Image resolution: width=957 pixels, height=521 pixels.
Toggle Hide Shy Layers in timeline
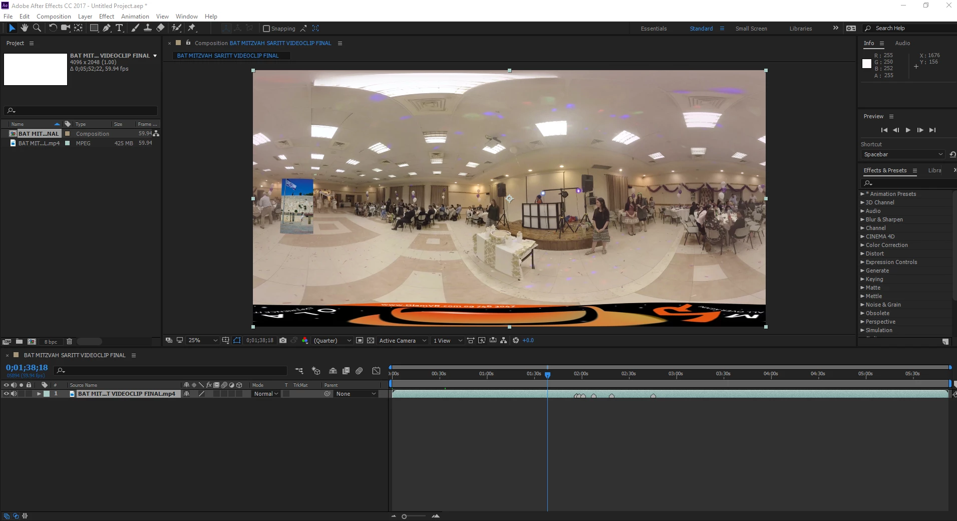coord(333,371)
